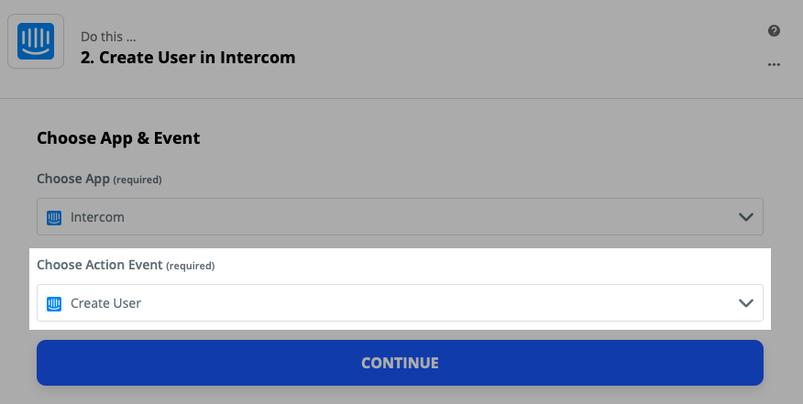Expand the Choose App dropdown chevron
This screenshot has width=803, height=404.
tap(745, 217)
